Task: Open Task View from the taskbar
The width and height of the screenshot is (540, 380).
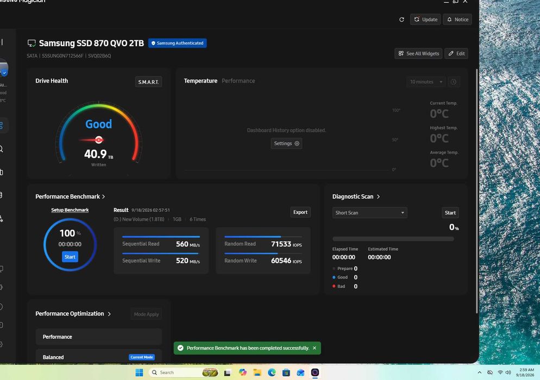Action: point(227,373)
